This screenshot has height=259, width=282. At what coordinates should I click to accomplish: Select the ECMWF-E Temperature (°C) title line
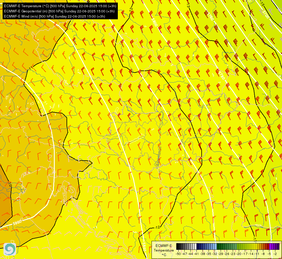pos(60,6)
